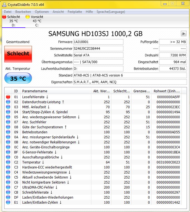Screen dimensions: 190x212
Task: Click the status dot for Aktuell schwebende Sektoren
Action: 8,177
